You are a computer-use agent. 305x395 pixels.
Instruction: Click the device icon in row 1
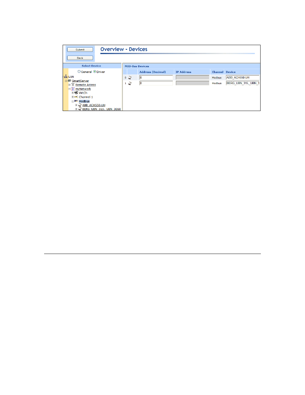[x=130, y=83]
